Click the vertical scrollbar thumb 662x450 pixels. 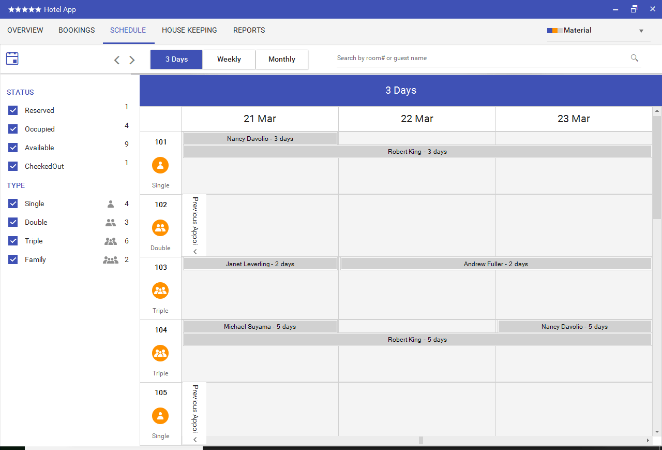tap(657, 166)
